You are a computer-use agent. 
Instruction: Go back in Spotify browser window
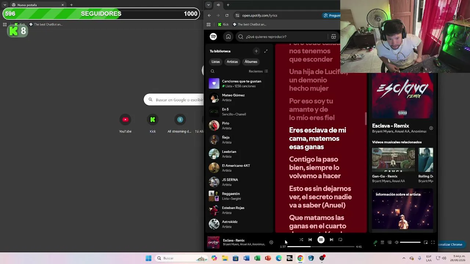(x=209, y=15)
